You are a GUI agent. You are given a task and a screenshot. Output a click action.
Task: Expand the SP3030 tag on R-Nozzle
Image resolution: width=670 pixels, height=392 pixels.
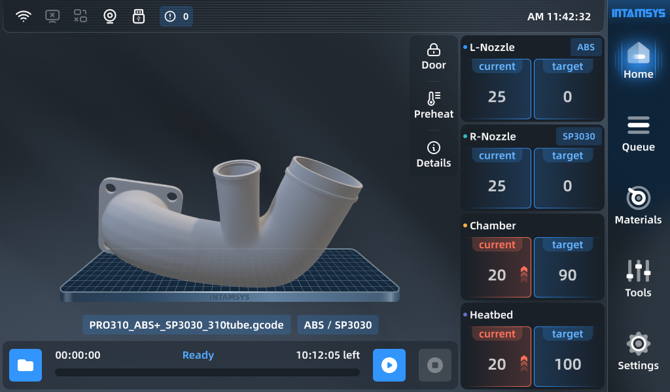click(578, 136)
